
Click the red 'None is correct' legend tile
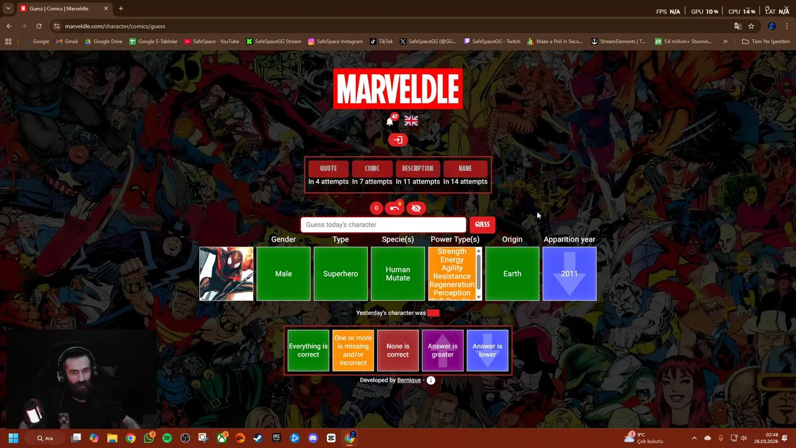coord(398,350)
